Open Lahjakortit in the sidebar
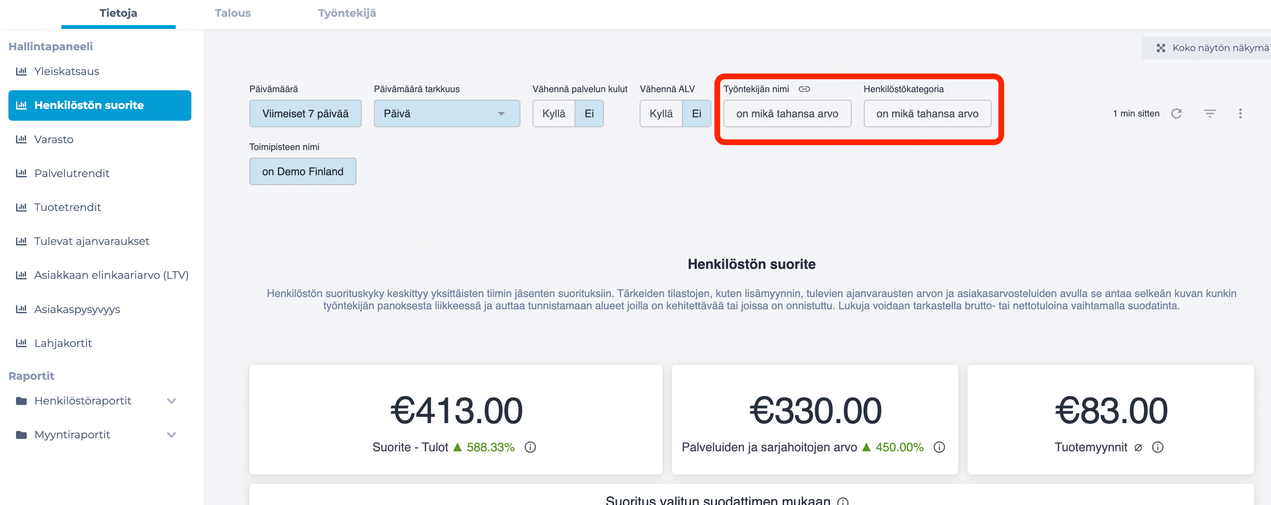 click(99, 344)
